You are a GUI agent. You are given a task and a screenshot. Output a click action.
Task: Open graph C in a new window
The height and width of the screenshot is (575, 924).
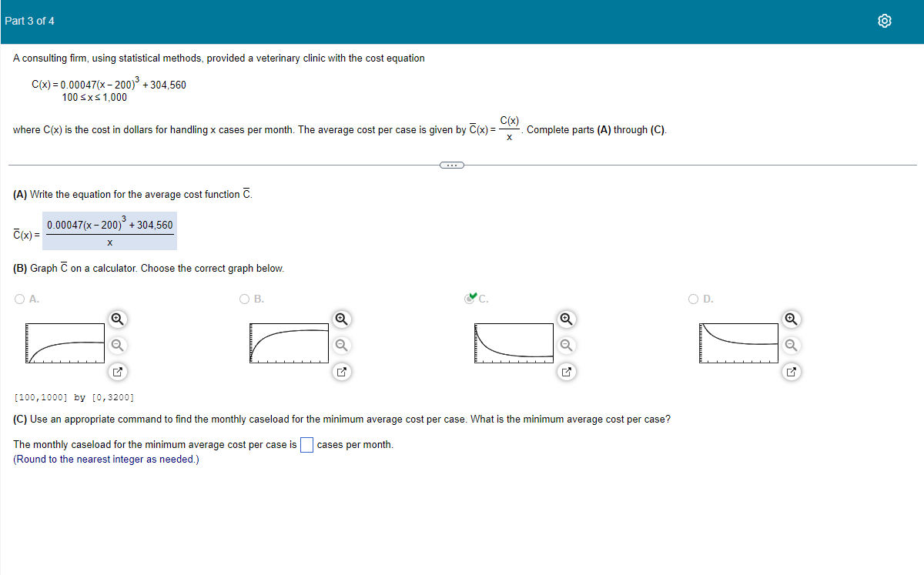tap(566, 373)
